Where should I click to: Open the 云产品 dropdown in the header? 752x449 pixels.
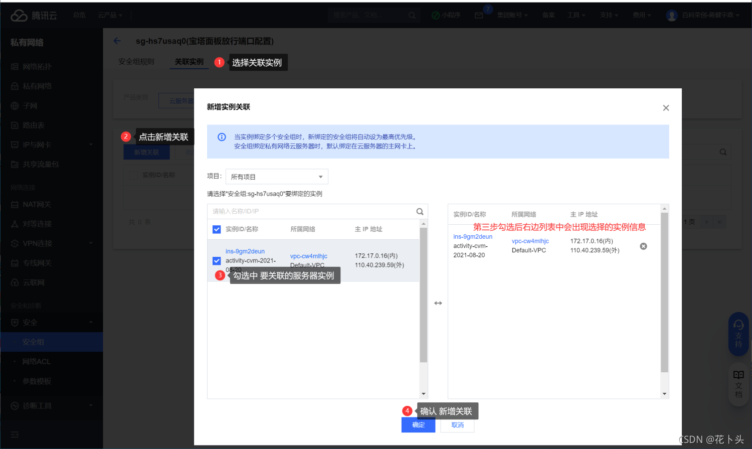[110, 15]
